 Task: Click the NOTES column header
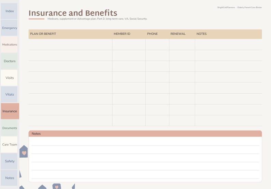coord(201,34)
